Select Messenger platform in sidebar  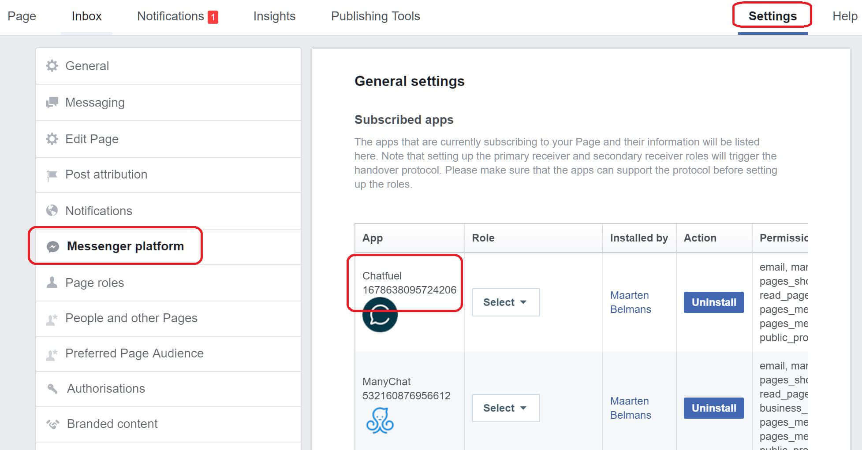[x=168, y=246]
